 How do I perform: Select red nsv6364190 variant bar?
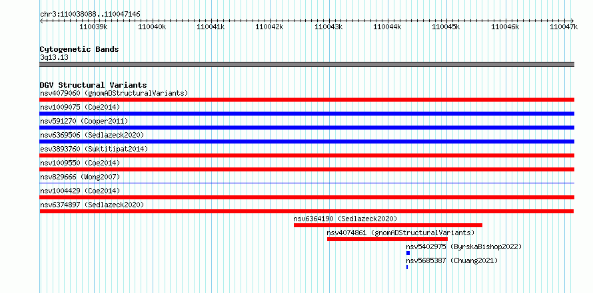tap(388, 225)
